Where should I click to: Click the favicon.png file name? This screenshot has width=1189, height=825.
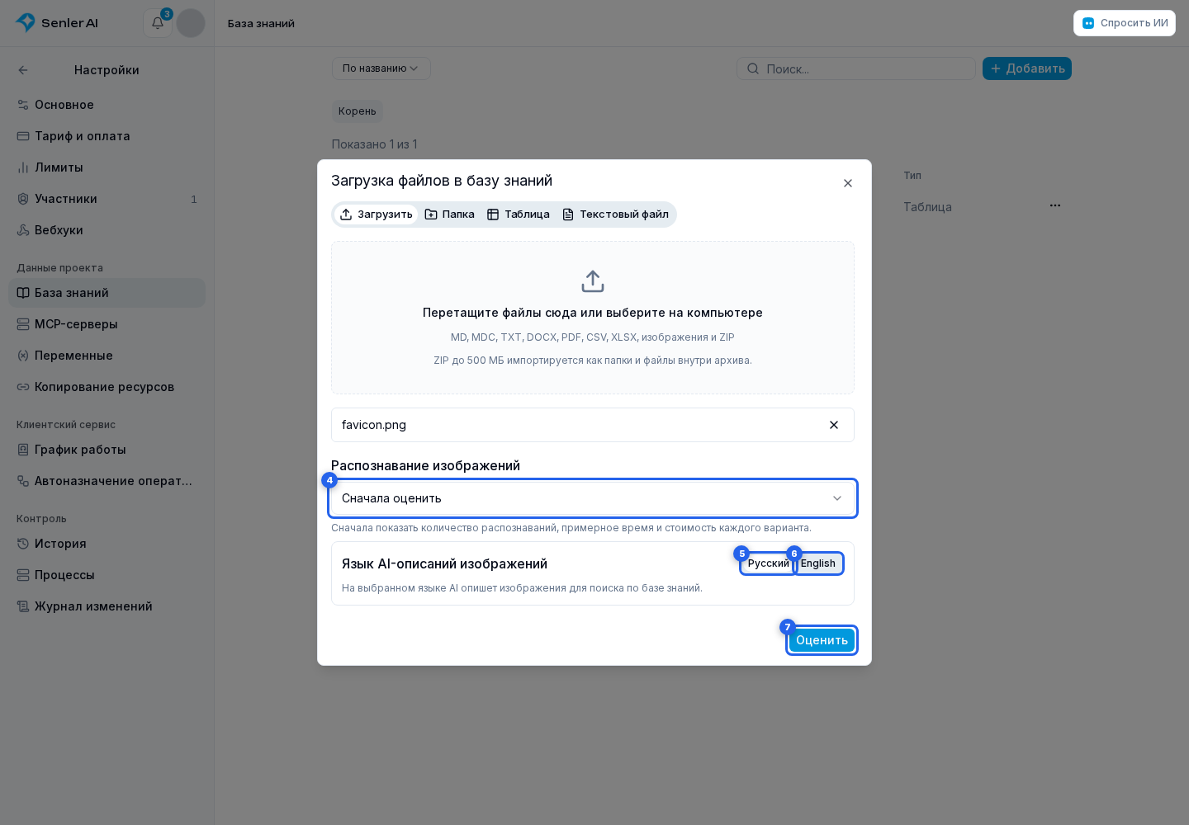tap(374, 425)
